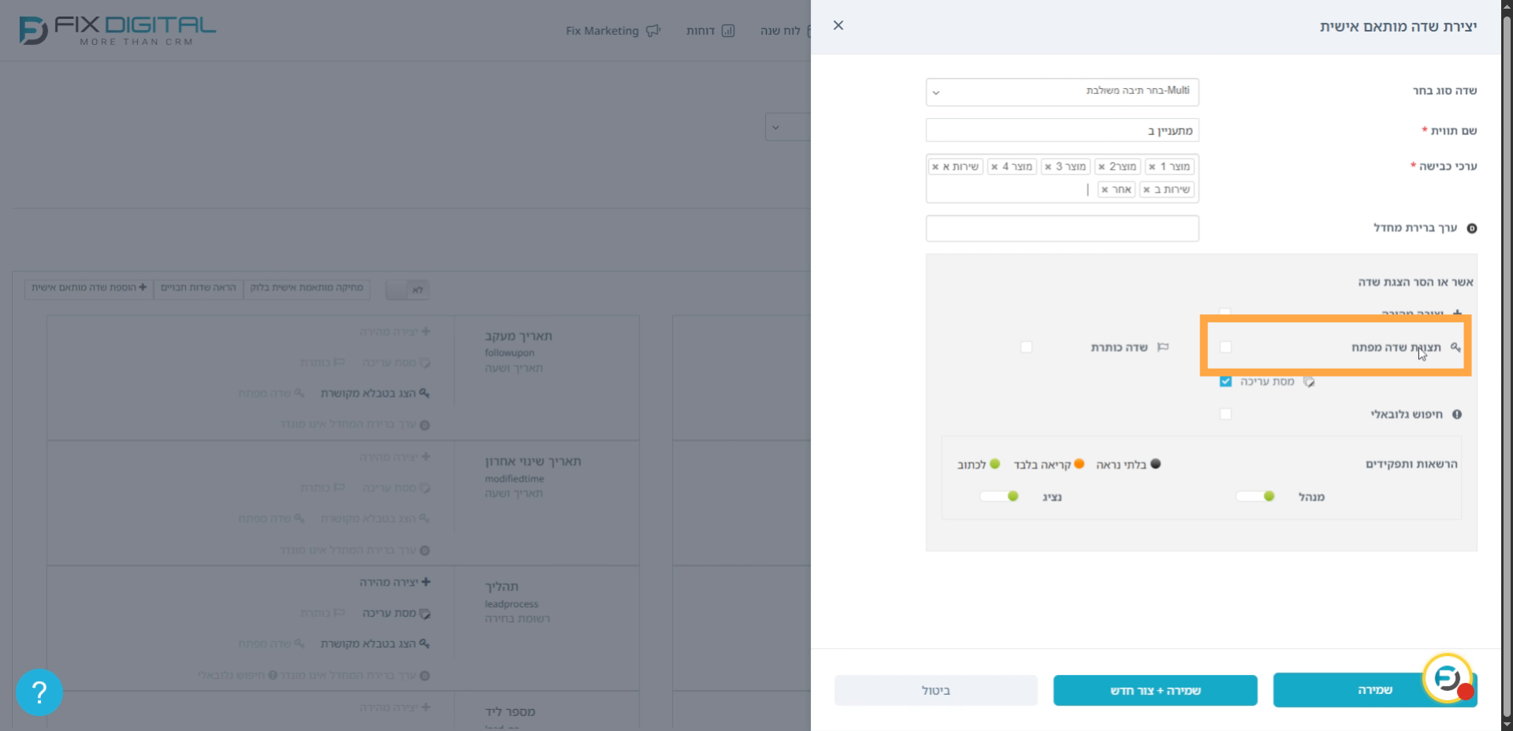Click the ביטול cancel button
Screen dimensions: 1513x731
(935, 691)
